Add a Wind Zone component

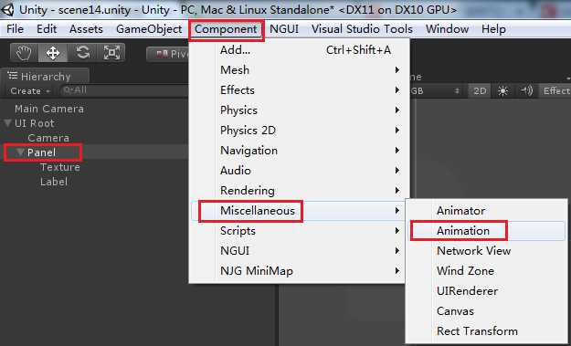[487, 271]
